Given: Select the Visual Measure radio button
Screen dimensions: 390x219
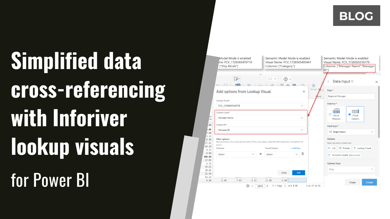Looking at the screenshot, I should coord(330,114).
